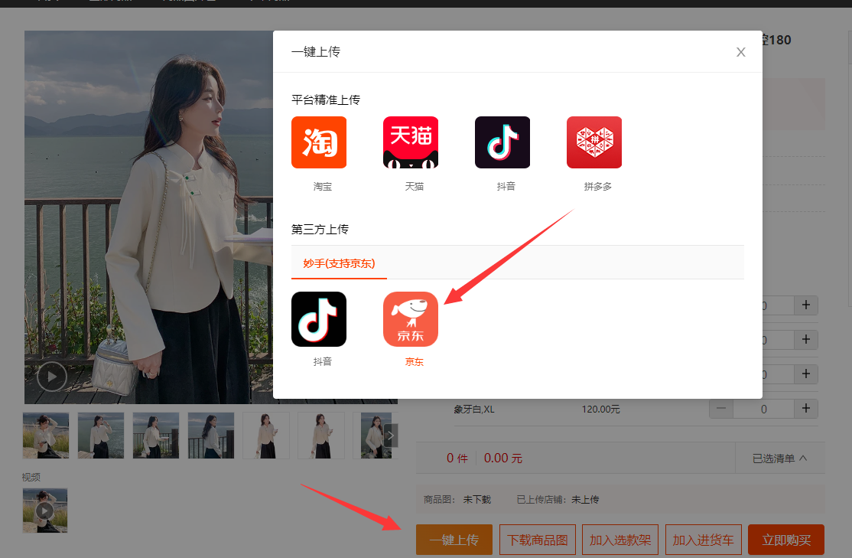Click Douyin icon under 第三方上传
Image resolution: width=852 pixels, height=558 pixels.
pos(319,319)
